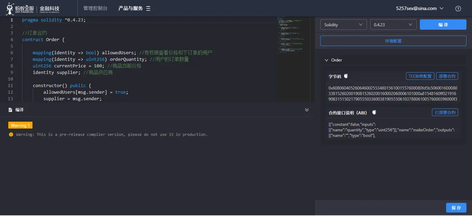
Task: Click line number 10 in gutter
Action: (11, 79)
